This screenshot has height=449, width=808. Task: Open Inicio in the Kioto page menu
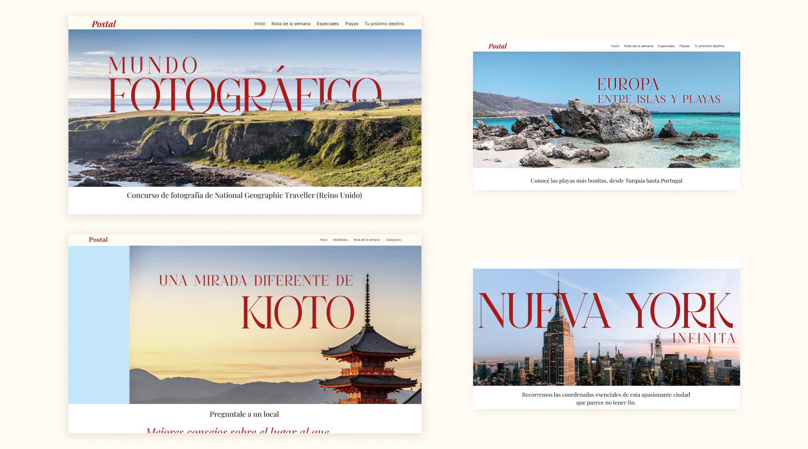(x=324, y=240)
